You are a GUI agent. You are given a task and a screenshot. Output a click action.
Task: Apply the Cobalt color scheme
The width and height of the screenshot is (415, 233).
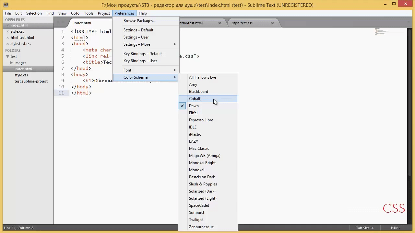pos(208,99)
